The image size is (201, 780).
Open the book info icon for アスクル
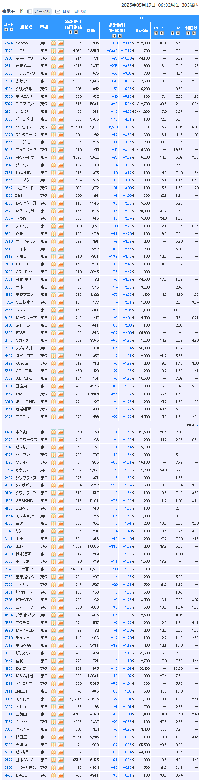tap(54, 417)
